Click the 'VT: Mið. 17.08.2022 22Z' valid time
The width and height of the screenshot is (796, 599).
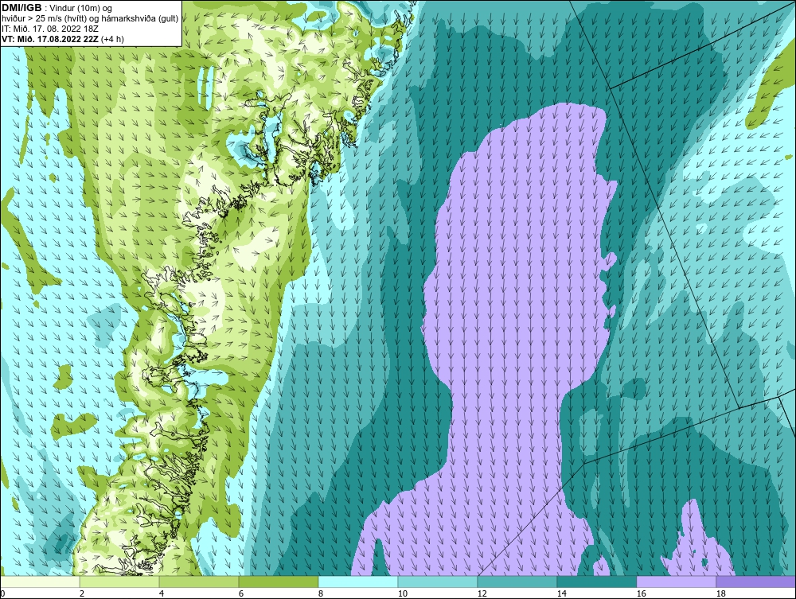[x=50, y=38]
